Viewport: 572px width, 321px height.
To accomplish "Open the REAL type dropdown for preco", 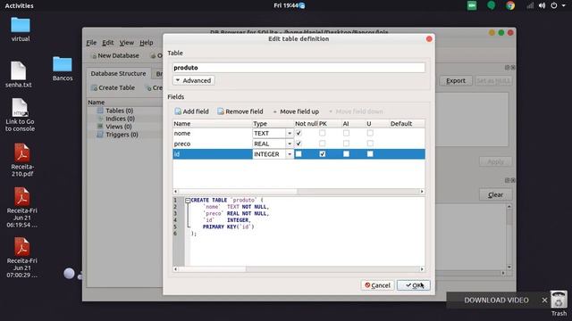I will point(290,144).
